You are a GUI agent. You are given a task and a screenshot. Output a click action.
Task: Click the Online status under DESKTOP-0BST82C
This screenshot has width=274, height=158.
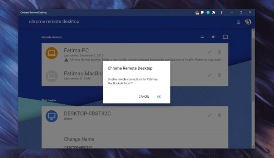pyautogui.click(x=68, y=119)
